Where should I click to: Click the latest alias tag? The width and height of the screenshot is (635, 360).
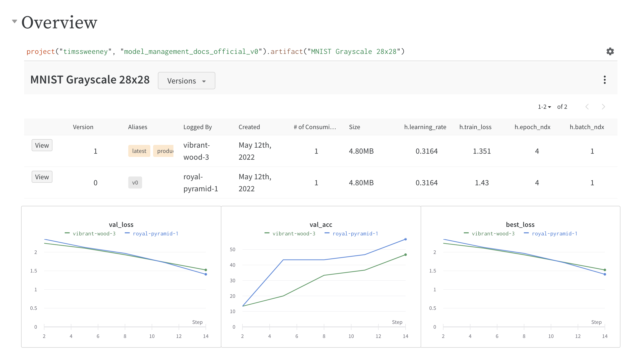tap(139, 151)
